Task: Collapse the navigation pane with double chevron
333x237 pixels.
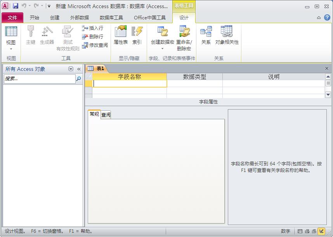Action: pos(79,69)
